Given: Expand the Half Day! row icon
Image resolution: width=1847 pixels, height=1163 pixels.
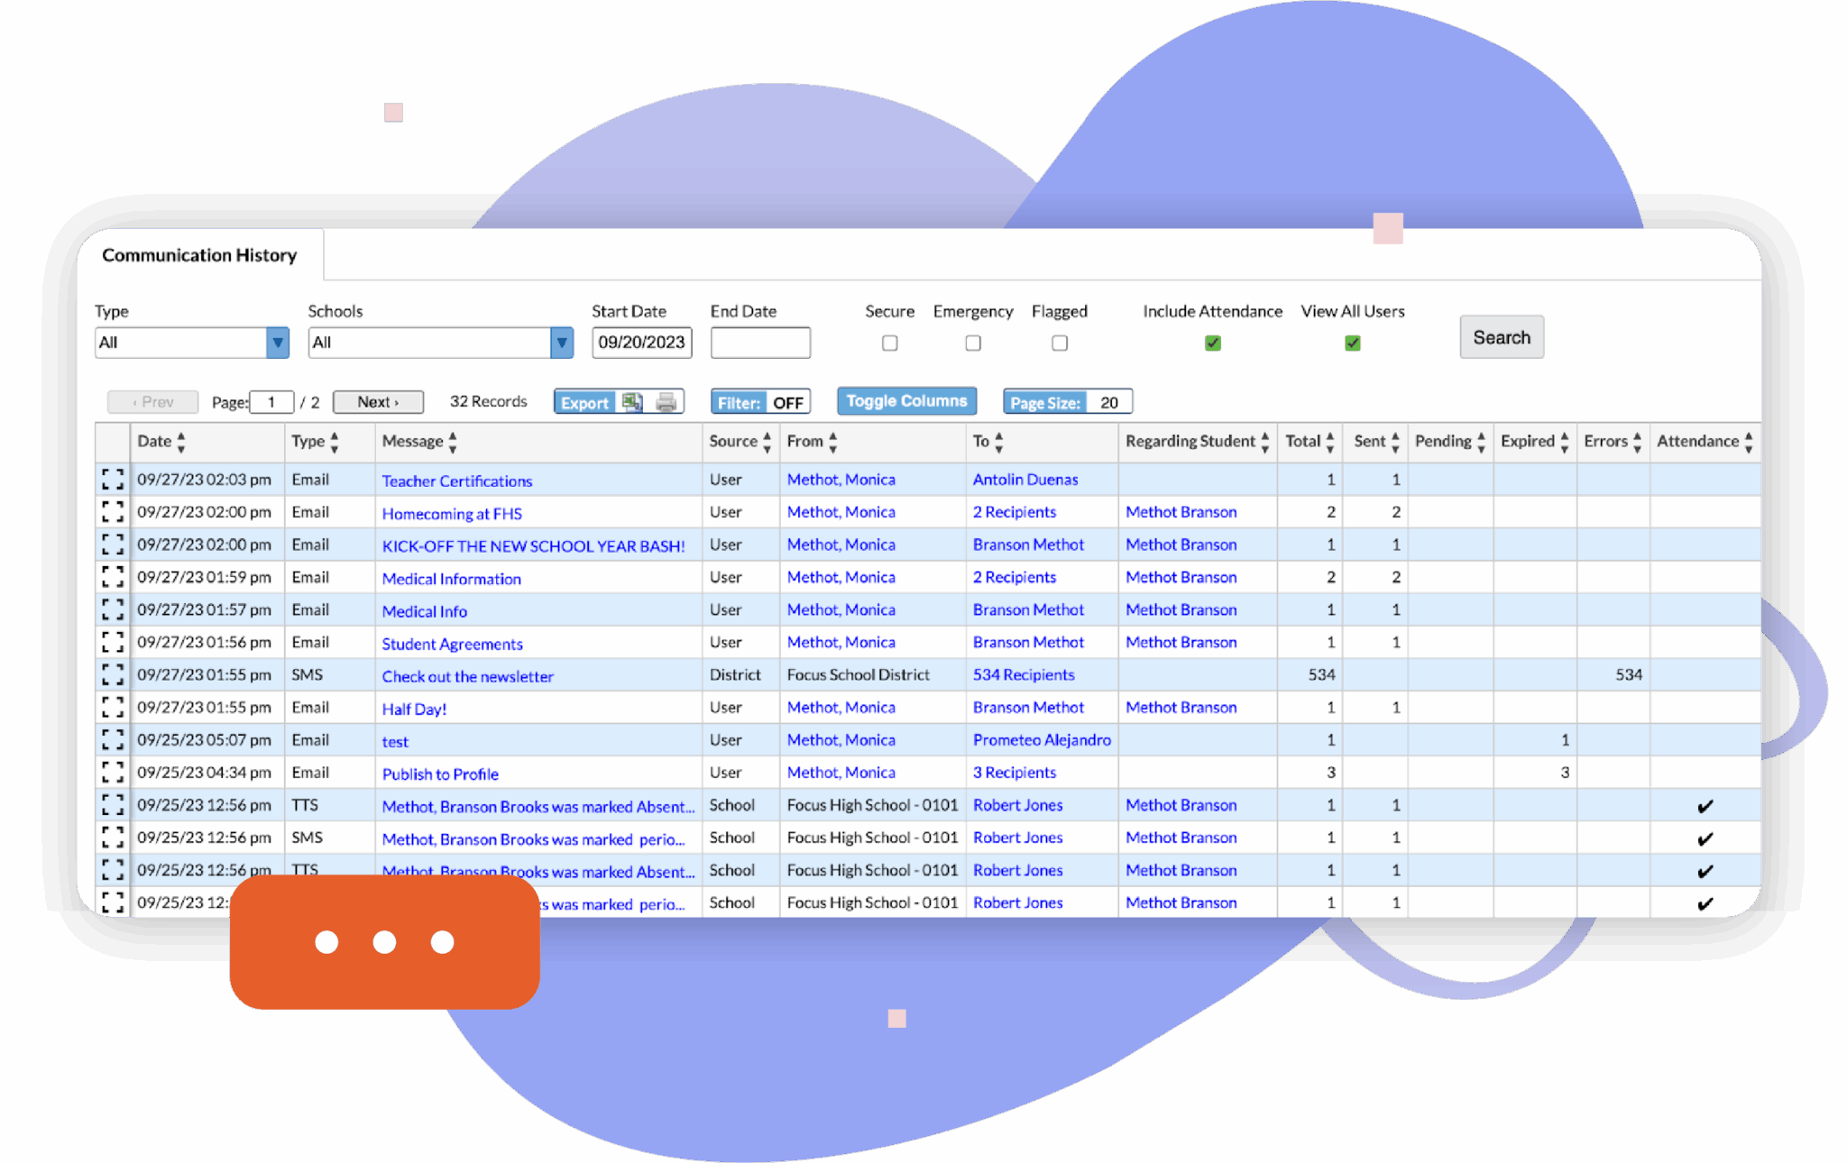Looking at the screenshot, I should (x=113, y=707).
